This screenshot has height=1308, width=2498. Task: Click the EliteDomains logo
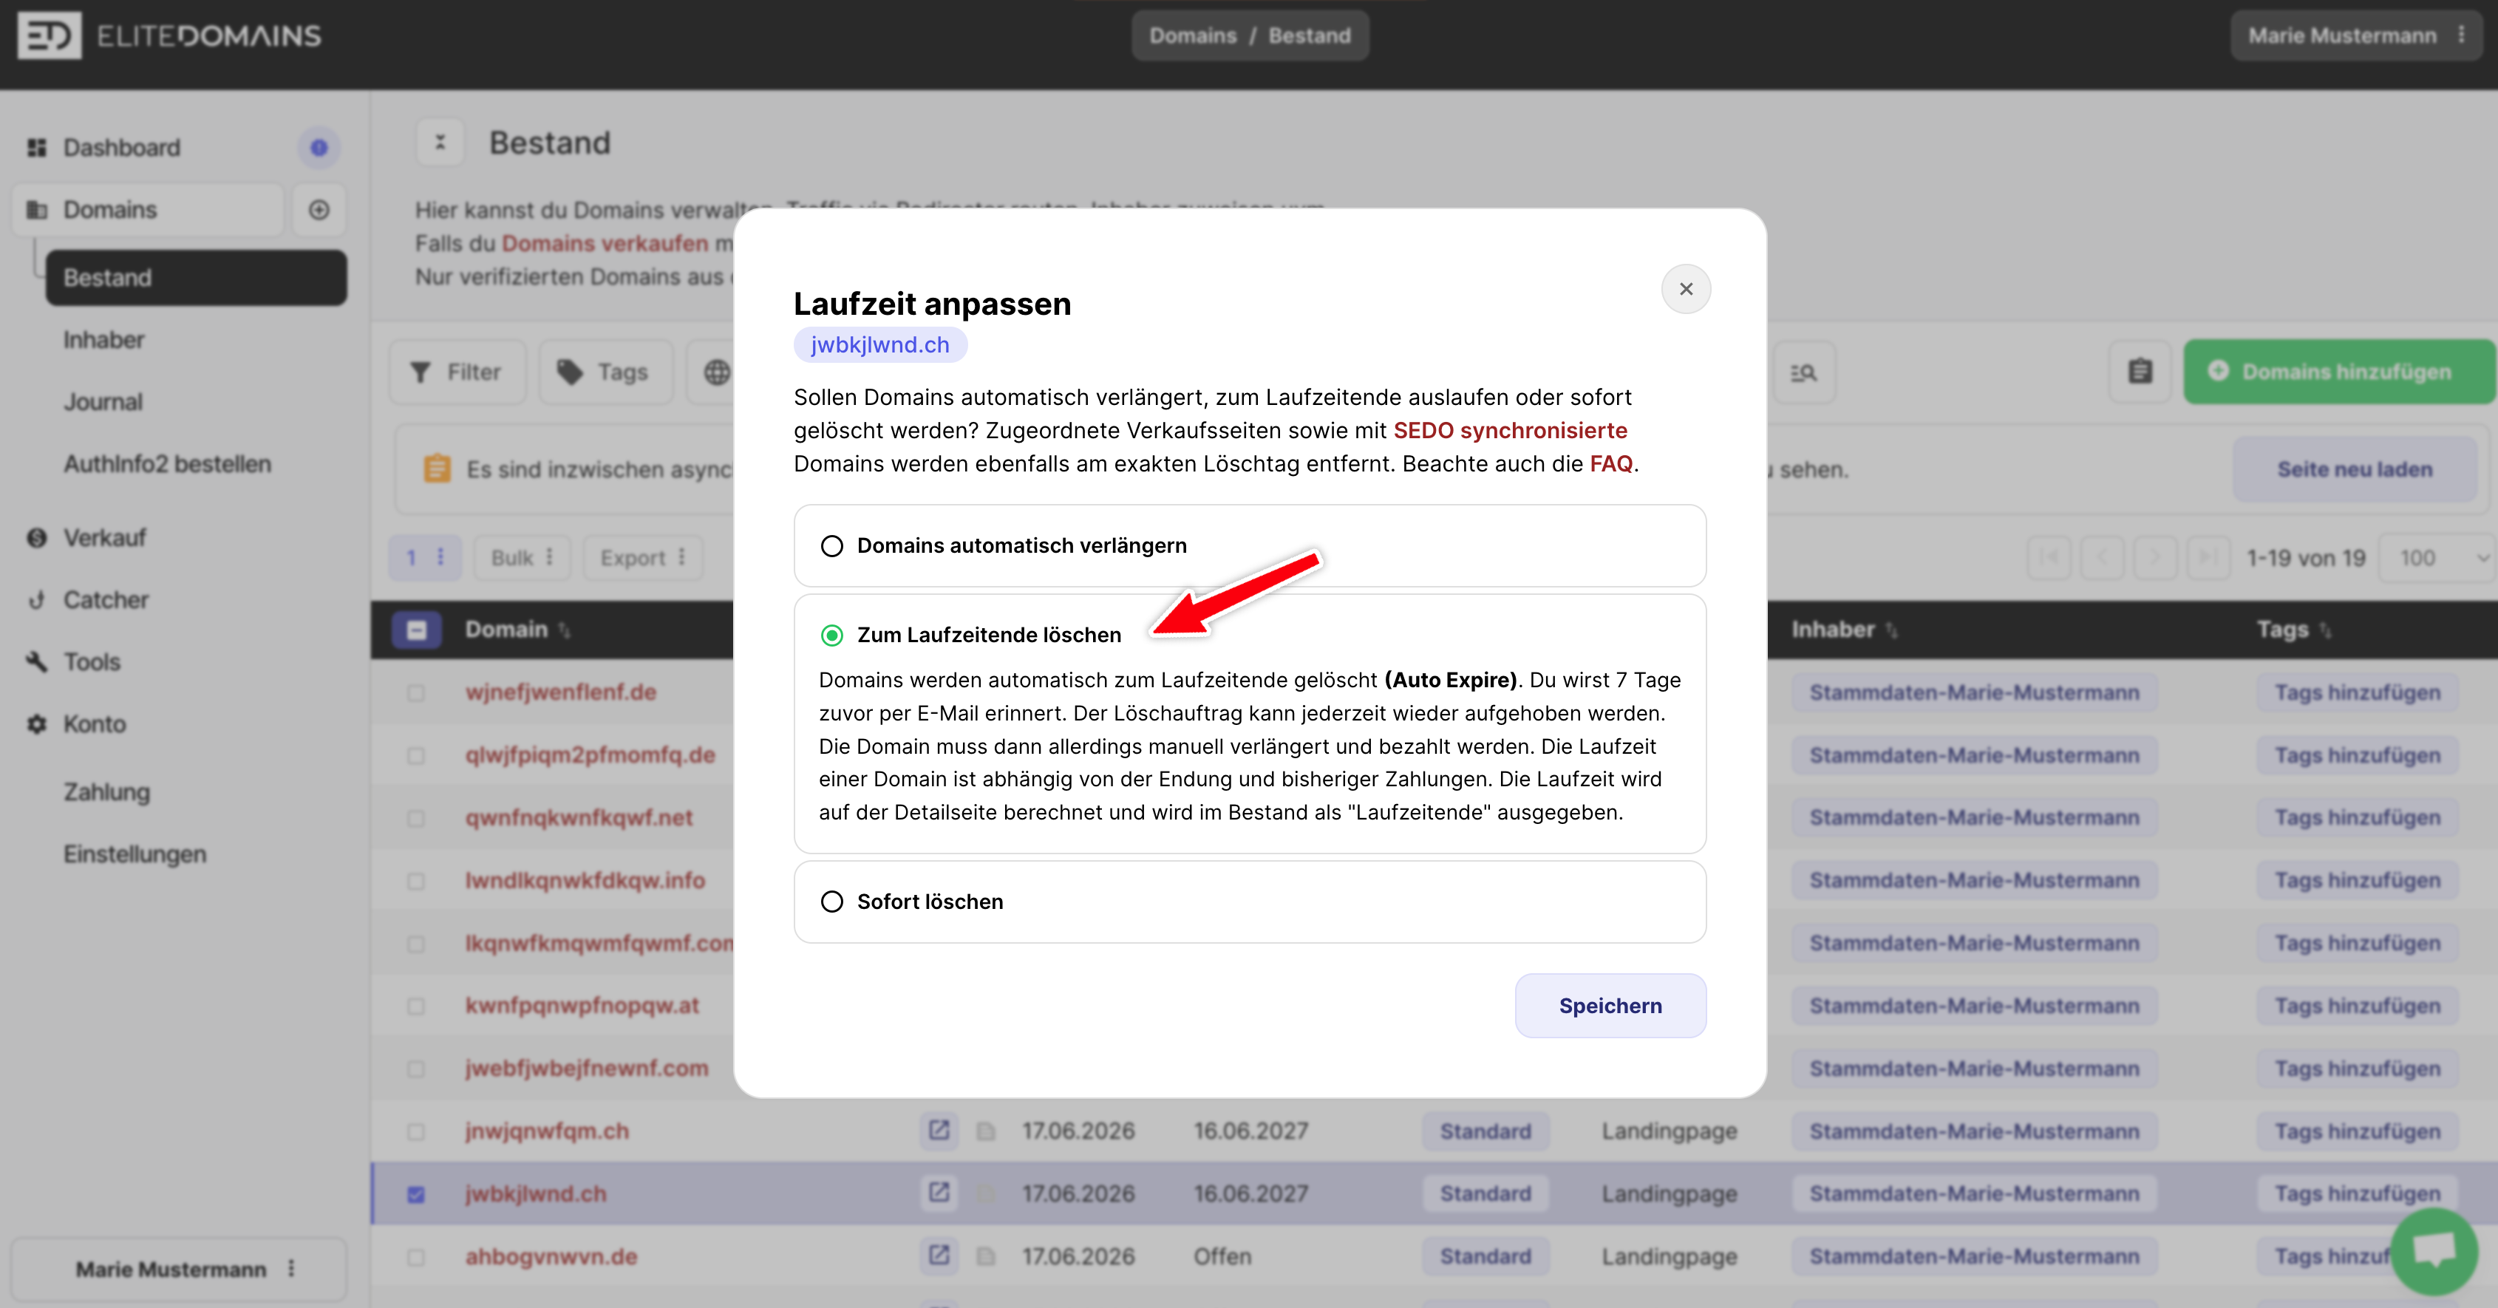[169, 36]
